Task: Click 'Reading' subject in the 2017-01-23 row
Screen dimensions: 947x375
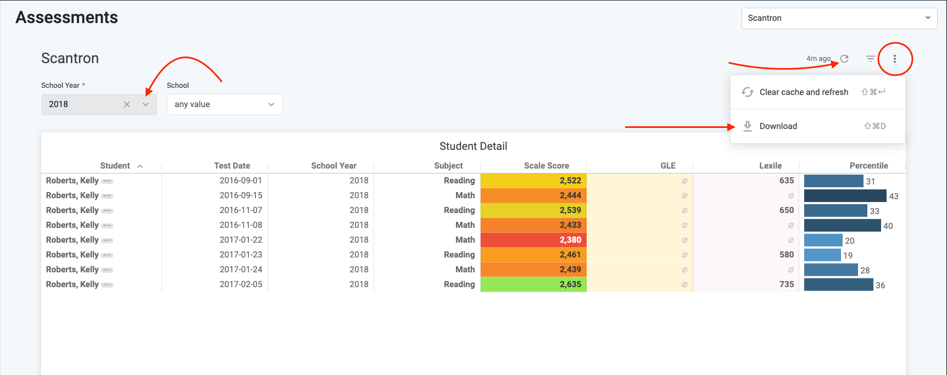Action: point(459,255)
